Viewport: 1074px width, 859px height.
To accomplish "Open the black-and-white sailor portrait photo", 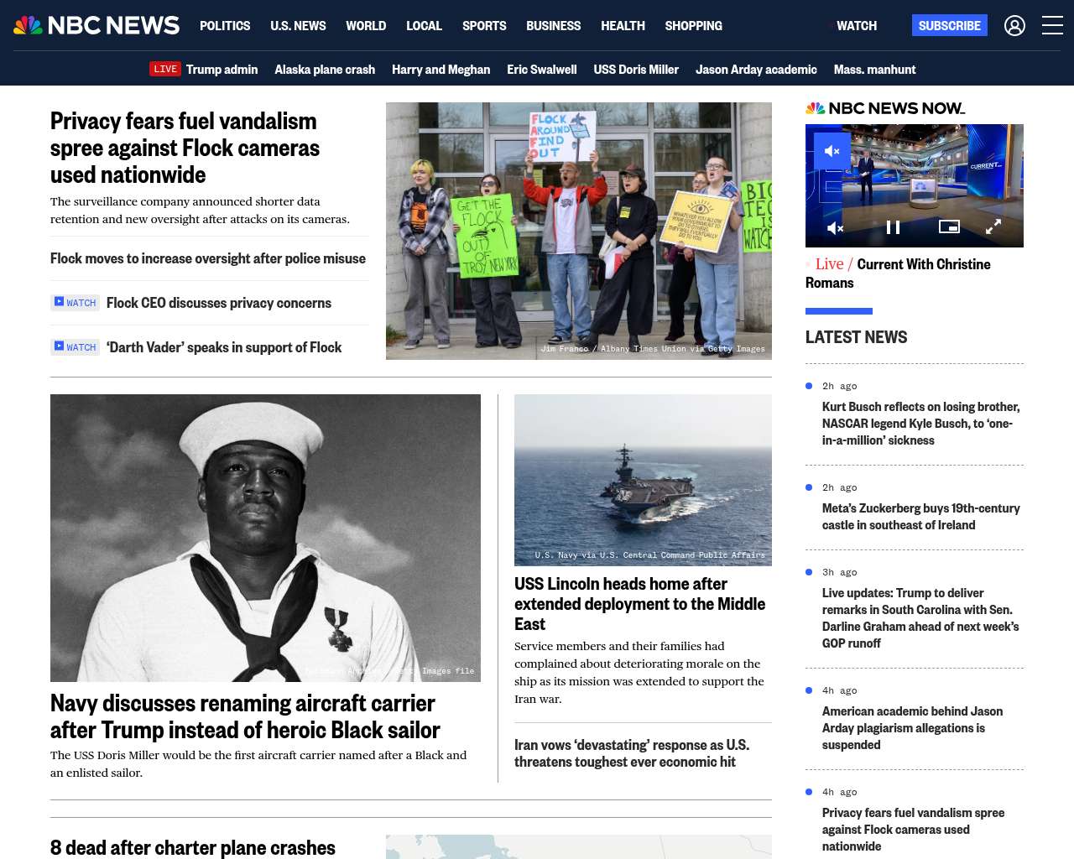I will [265, 538].
